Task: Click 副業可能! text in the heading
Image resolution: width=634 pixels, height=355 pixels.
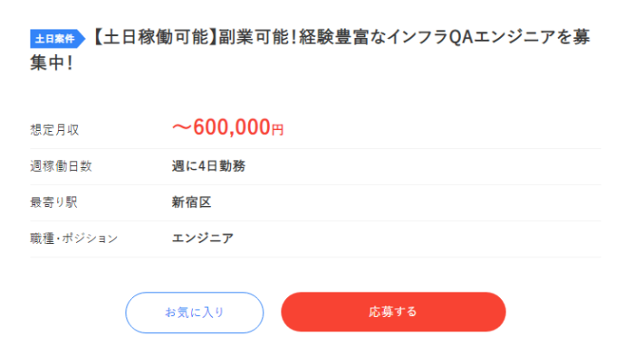Action: (257, 37)
